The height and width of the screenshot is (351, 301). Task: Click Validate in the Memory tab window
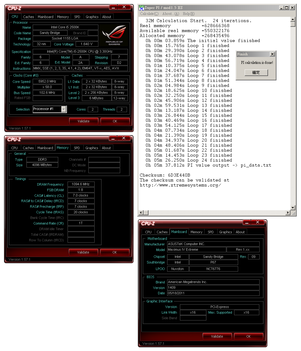83,252
